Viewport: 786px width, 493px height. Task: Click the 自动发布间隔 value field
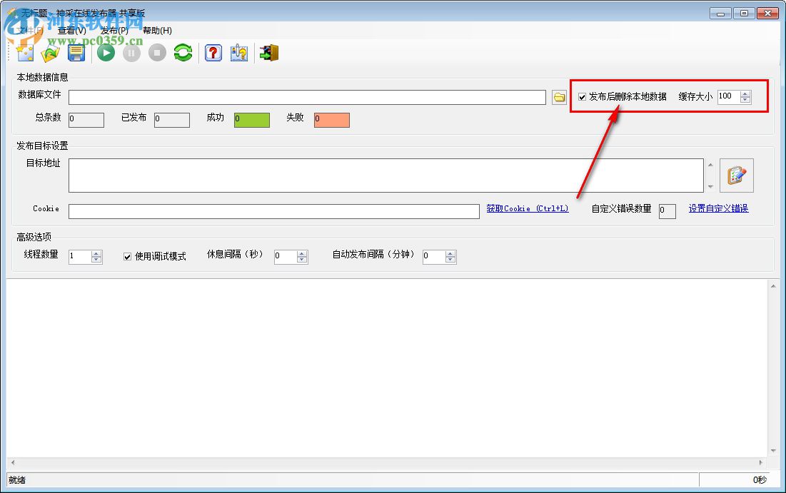[x=434, y=257]
